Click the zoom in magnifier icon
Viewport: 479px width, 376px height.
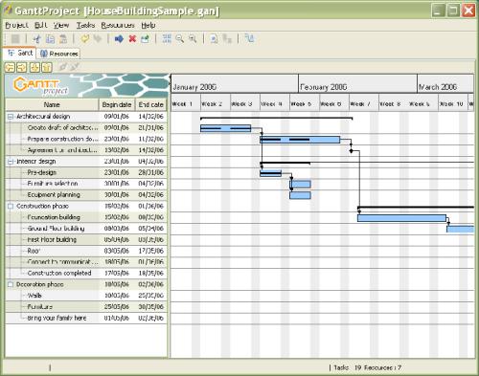pos(193,39)
